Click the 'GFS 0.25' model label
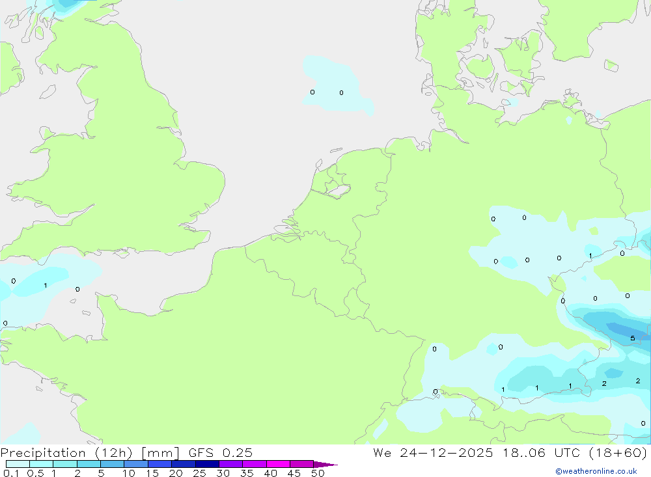This screenshot has width=651, height=477. tap(221, 453)
